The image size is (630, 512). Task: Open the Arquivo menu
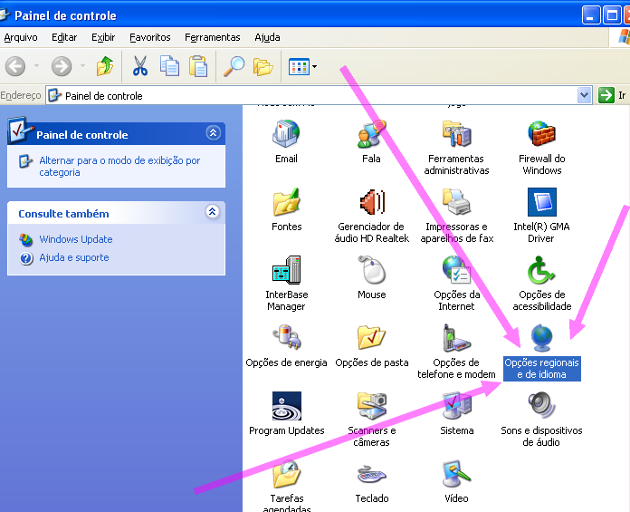tap(21, 37)
